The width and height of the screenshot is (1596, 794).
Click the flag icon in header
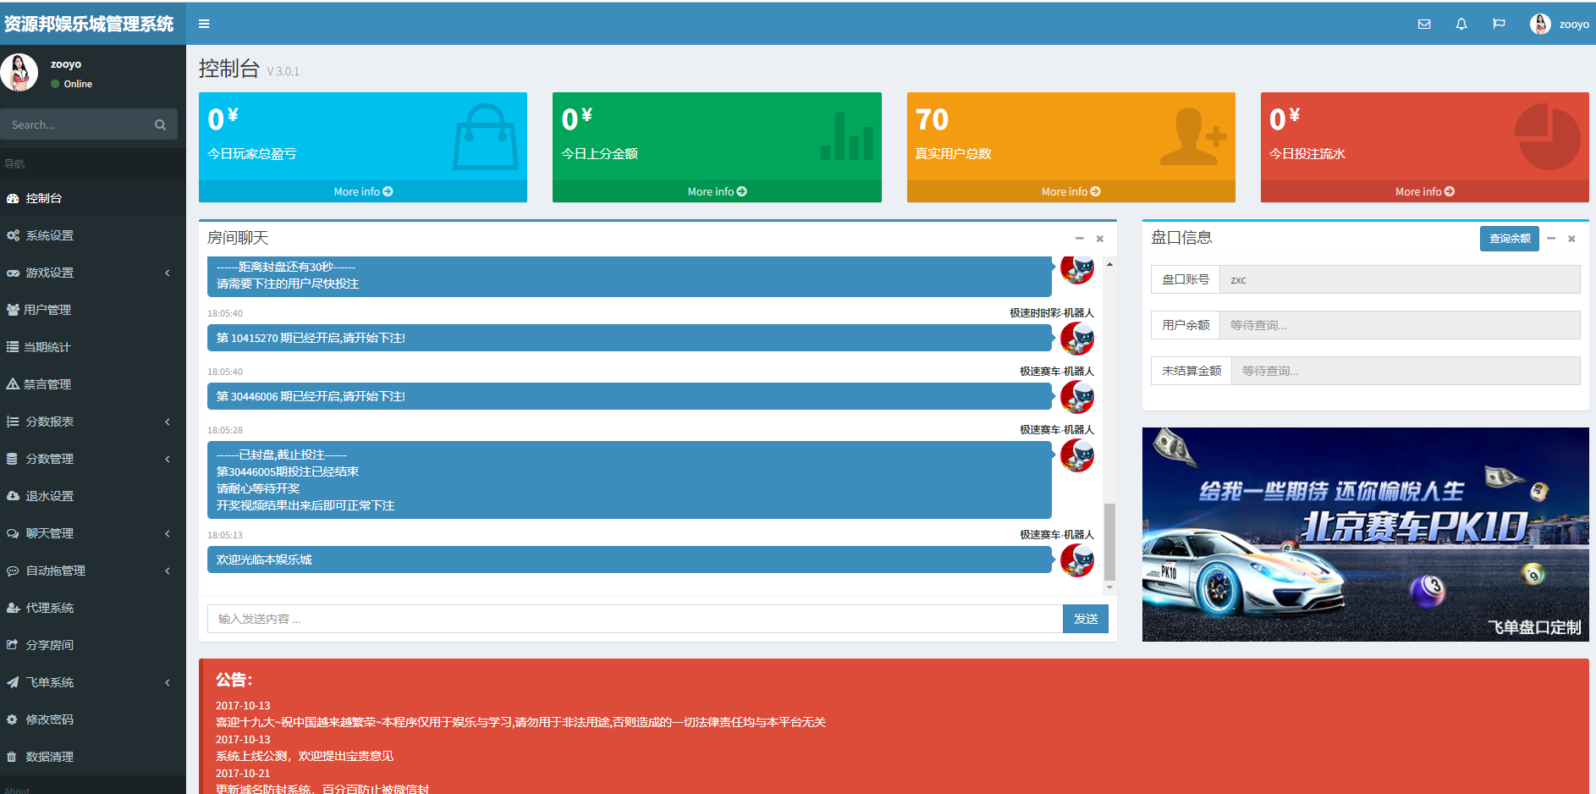click(x=1499, y=25)
